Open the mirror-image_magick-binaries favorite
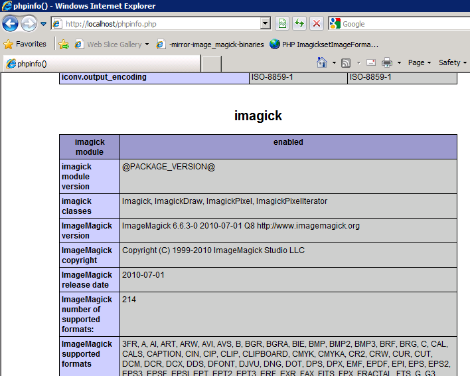This screenshot has height=376, width=470. [x=210, y=45]
